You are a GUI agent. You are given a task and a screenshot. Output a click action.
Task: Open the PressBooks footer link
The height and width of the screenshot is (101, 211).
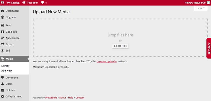[51, 98]
